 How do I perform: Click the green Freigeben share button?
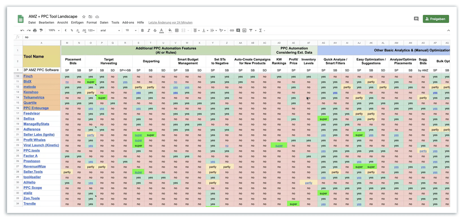[436, 19]
